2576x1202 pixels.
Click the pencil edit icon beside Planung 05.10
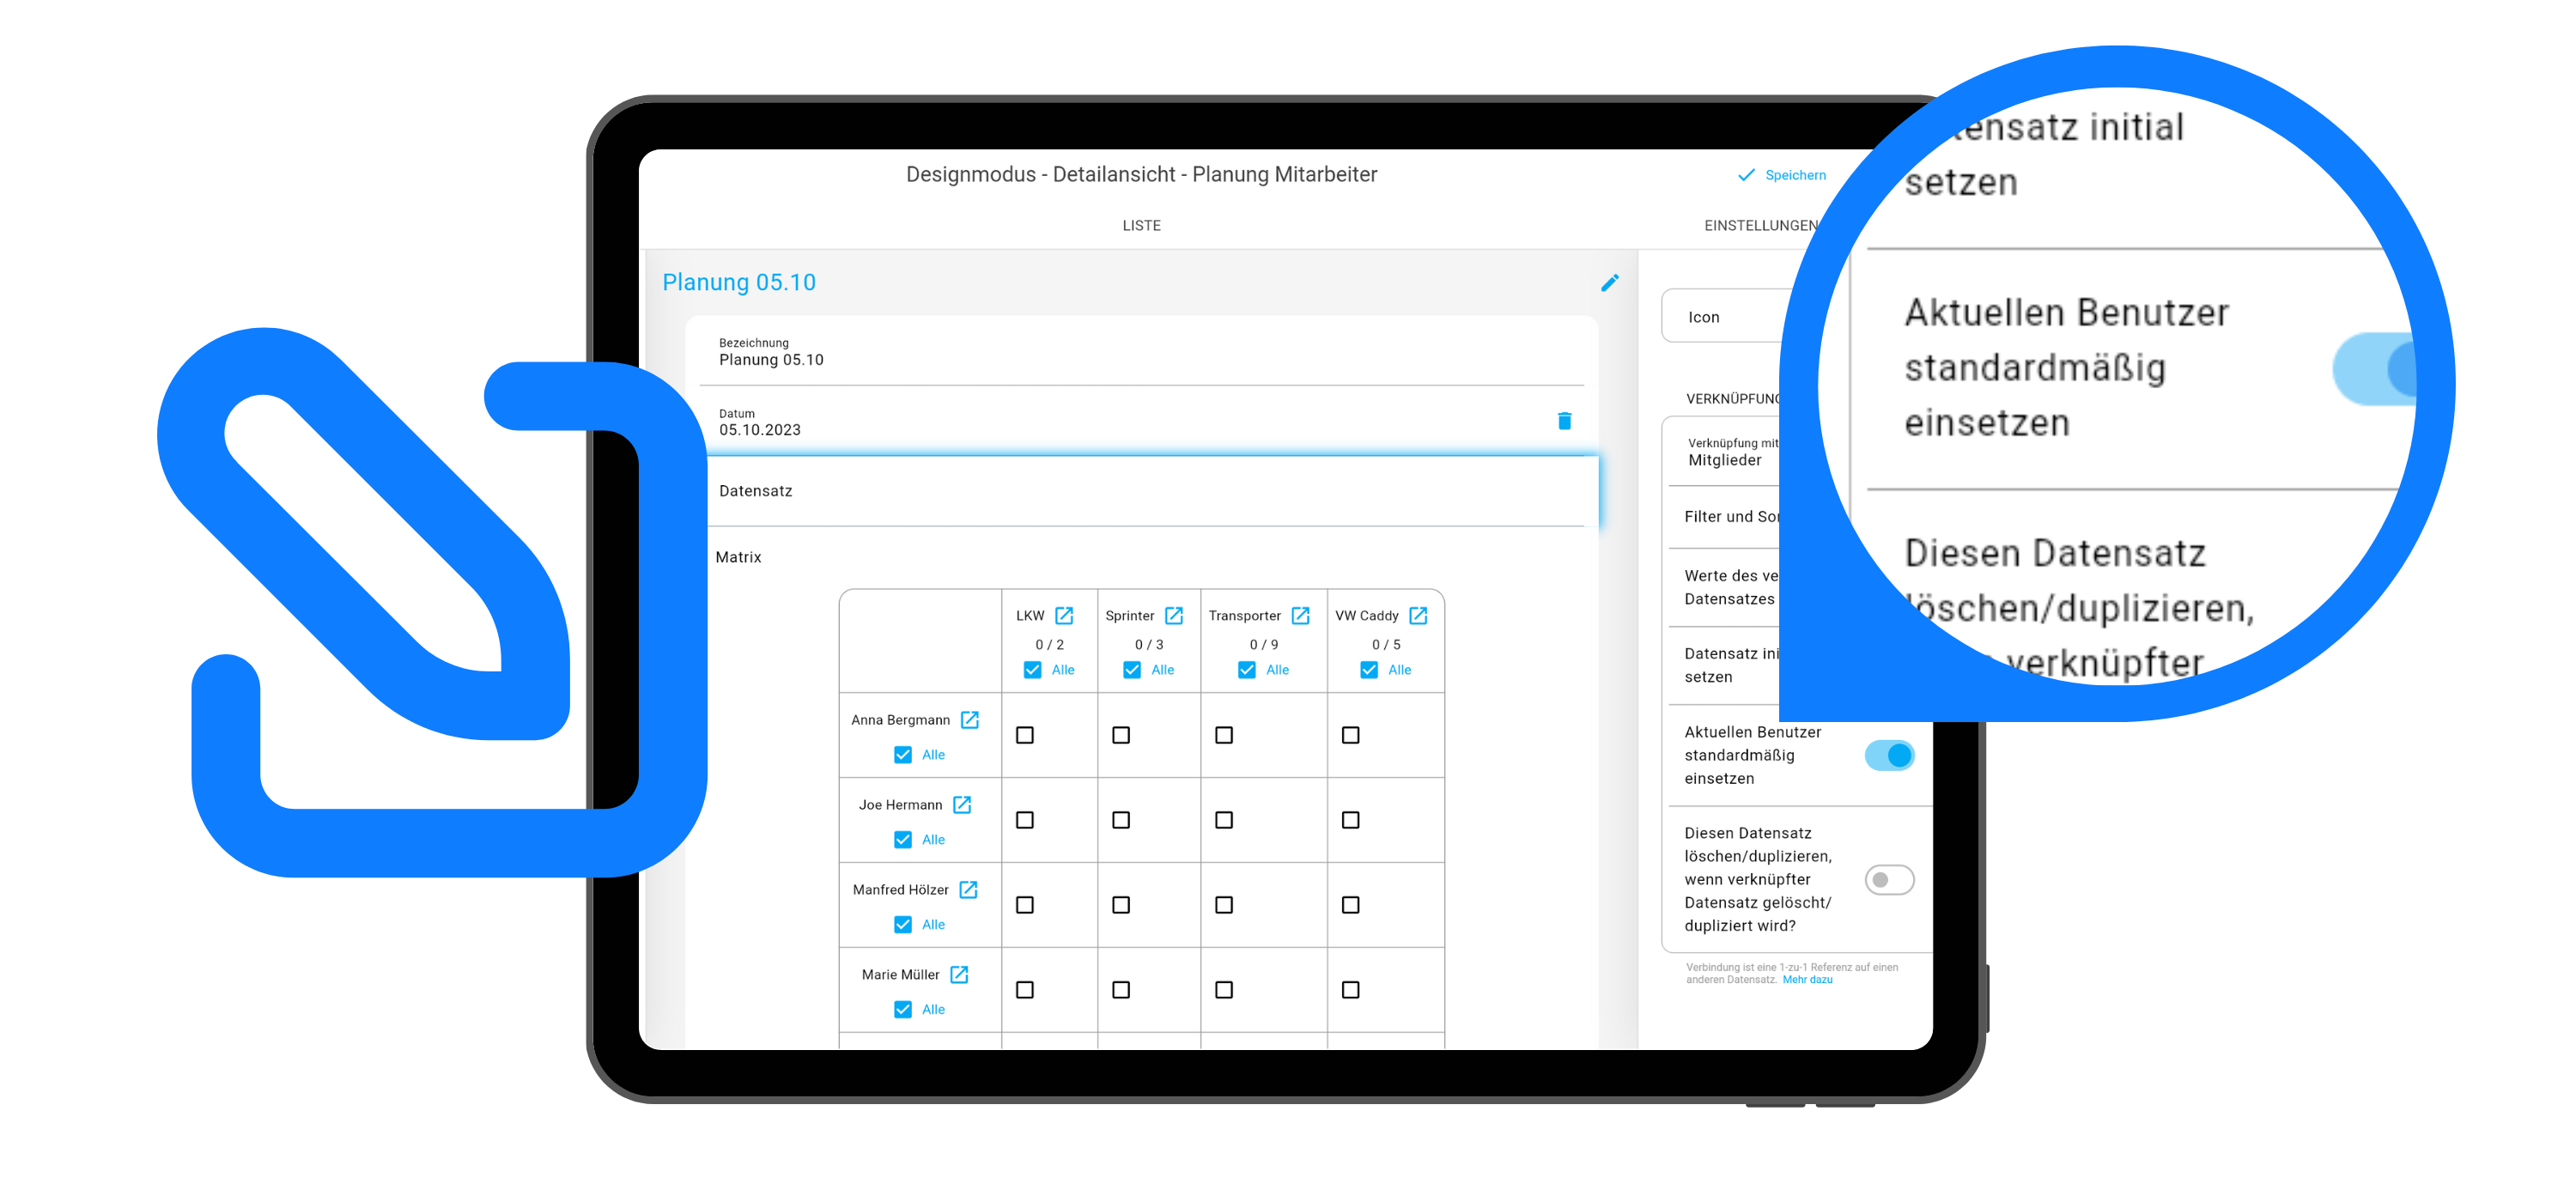[1609, 283]
